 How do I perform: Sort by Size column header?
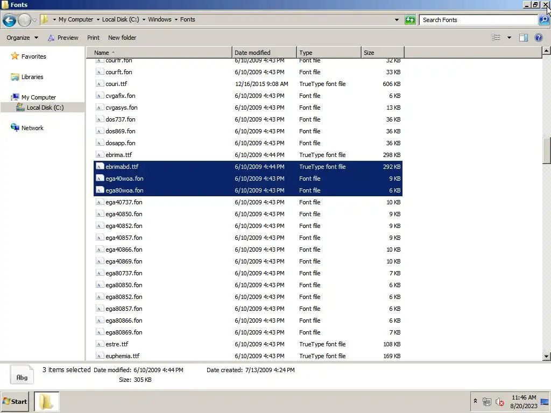[383, 53]
